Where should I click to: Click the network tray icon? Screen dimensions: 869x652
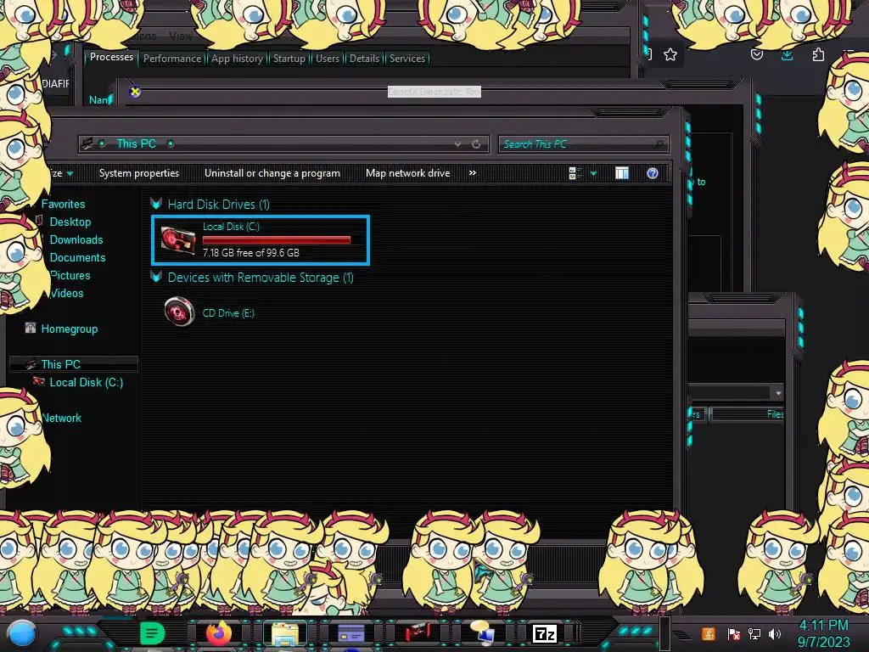pos(754,633)
